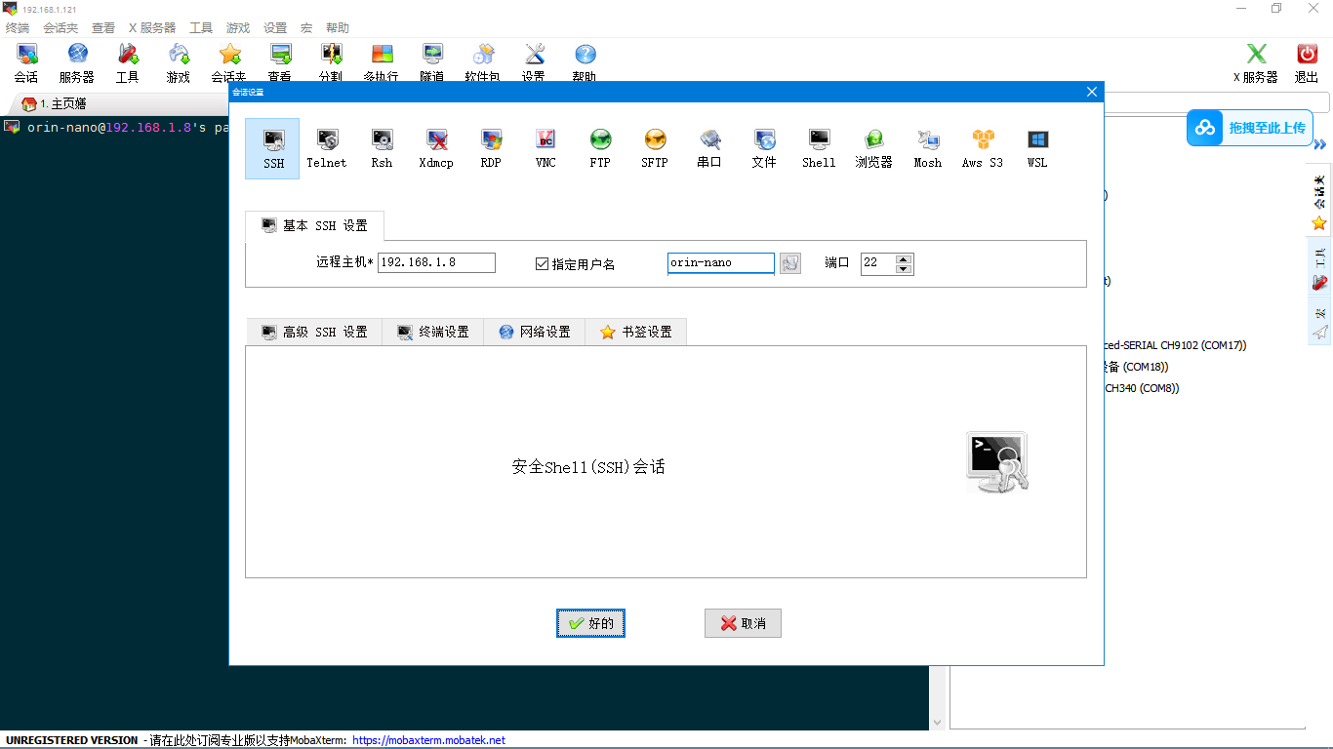Select the SSH session type
This screenshot has width=1333, height=749.
coord(272,148)
